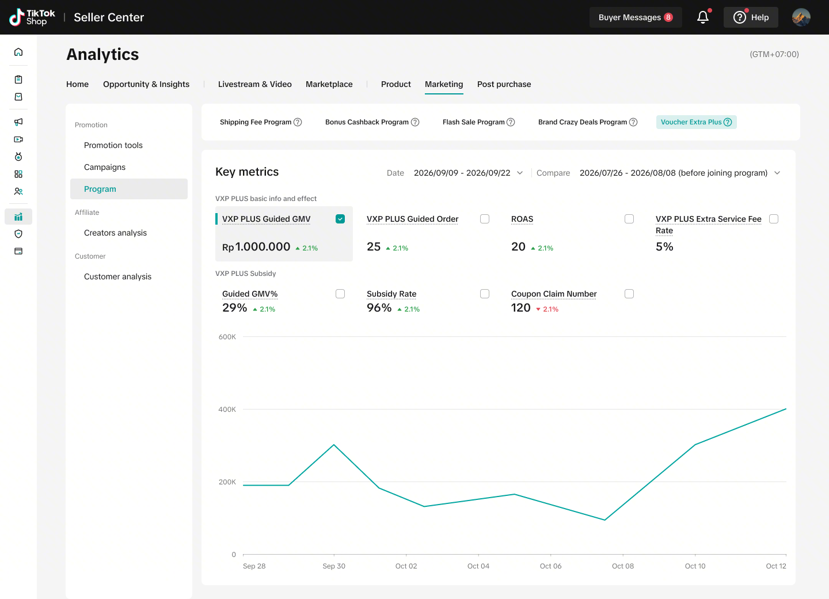The width and height of the screenshot is (829, 599).
Task: Open the video camera live icon
Action: 18,139
